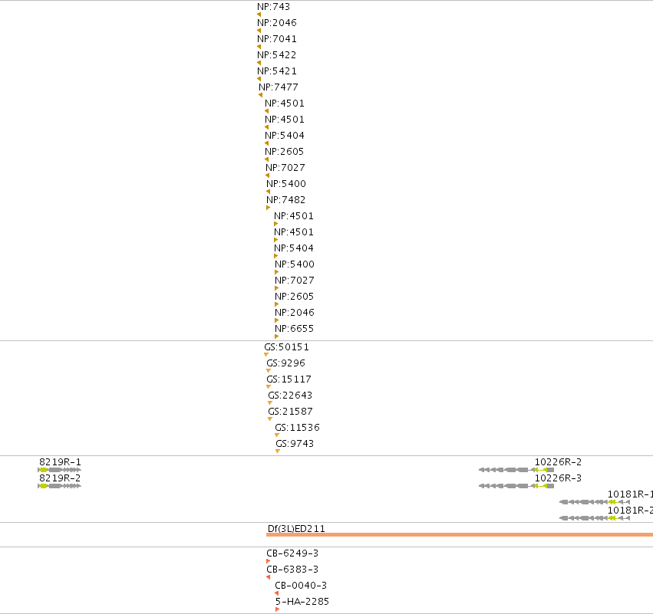The width and height of the screenshot is (653, 614).
Task: Select the triangle beneath GS:9743
Action: 278,451
